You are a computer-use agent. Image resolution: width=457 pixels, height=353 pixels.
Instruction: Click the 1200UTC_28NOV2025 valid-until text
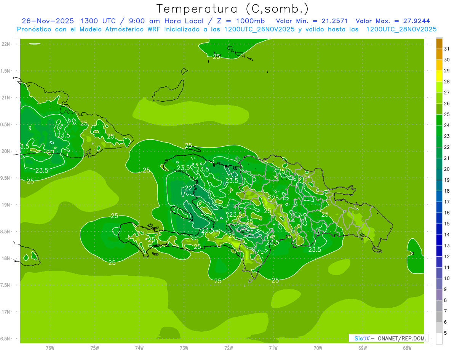[401, 29]
